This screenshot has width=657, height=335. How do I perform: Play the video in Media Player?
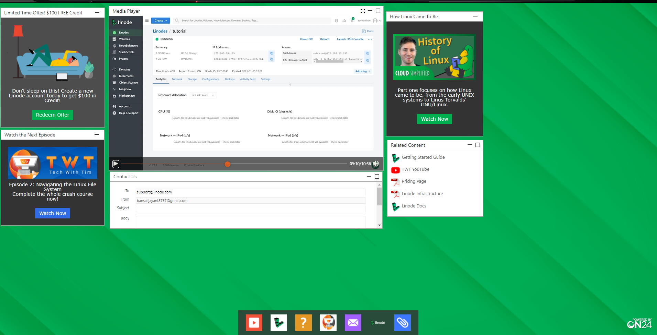116,164
